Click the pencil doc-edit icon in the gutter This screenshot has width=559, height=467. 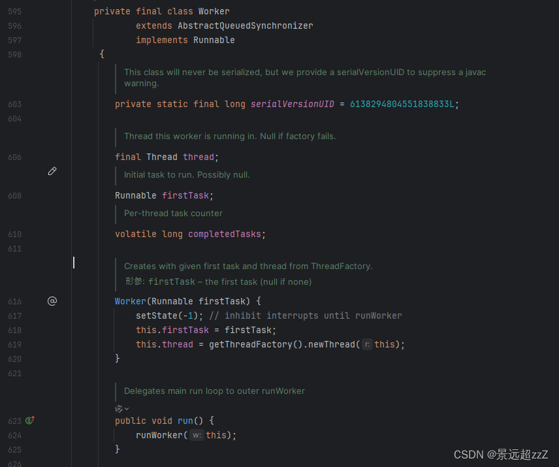coord(52,171)
